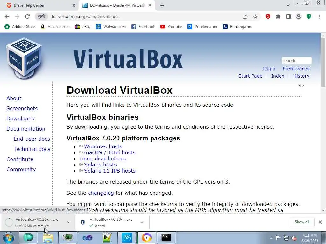Viewport: 326px width, 244px height.
Task: Open the user profile icon
Action: click(299, 17)
